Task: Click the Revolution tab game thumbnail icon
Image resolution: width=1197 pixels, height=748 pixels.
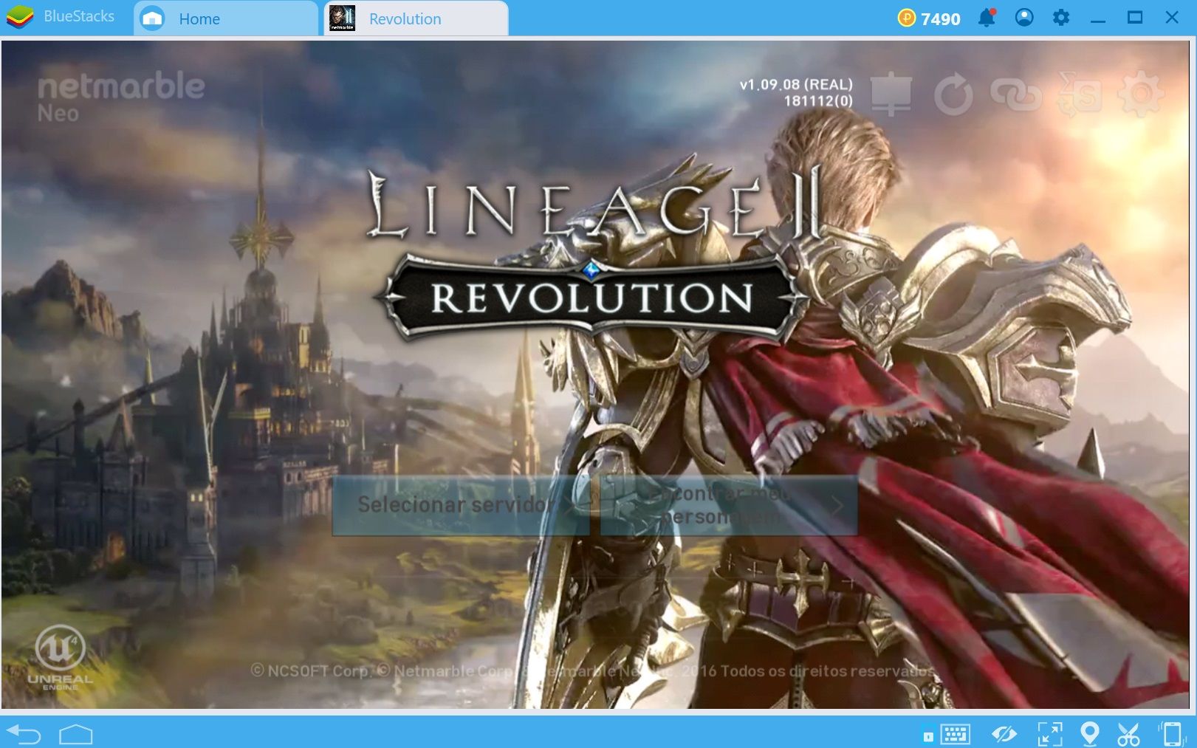Action: pos(342,18)
